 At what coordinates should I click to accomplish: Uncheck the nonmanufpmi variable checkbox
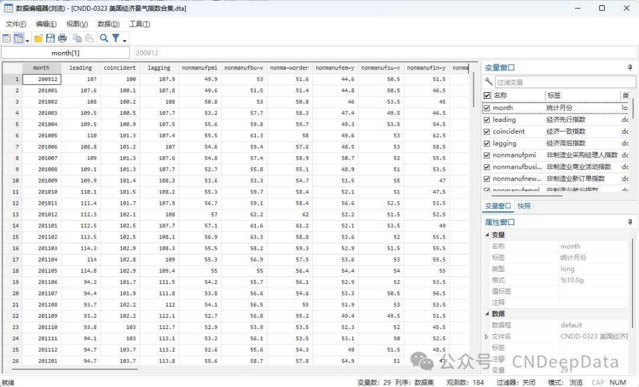(x=486, y=155)
